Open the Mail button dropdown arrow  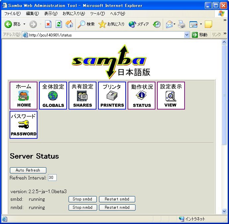pyautogui.click(x=175, y=24)
